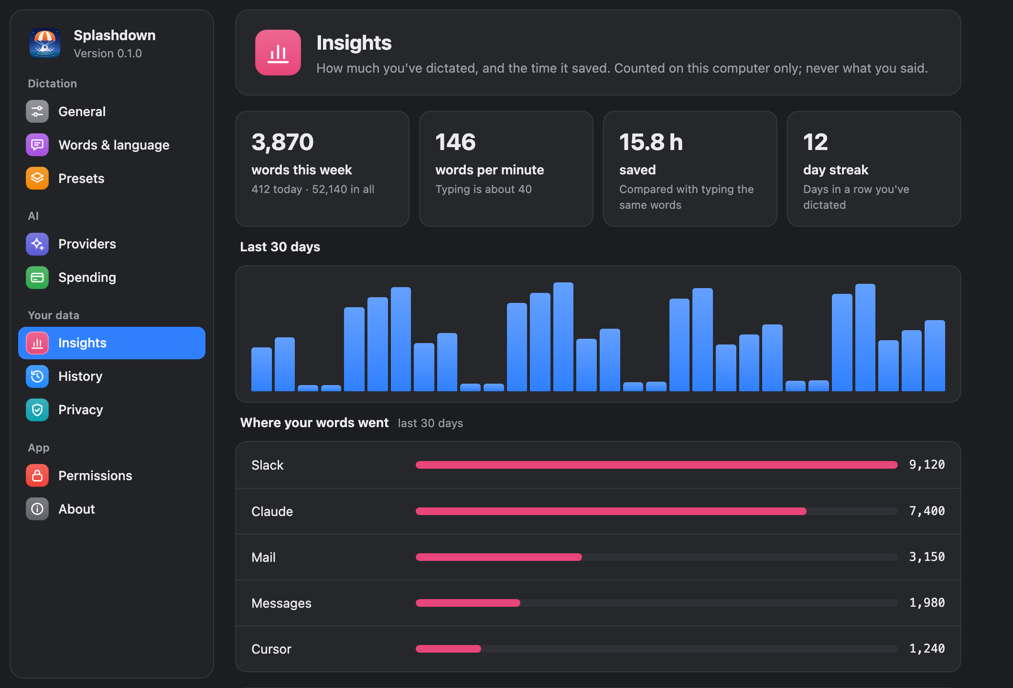
Task: Open the Permissions page
Action: click(112, 475)
